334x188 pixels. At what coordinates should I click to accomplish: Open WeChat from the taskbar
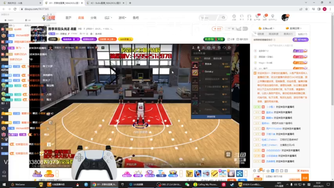[187, 184]
